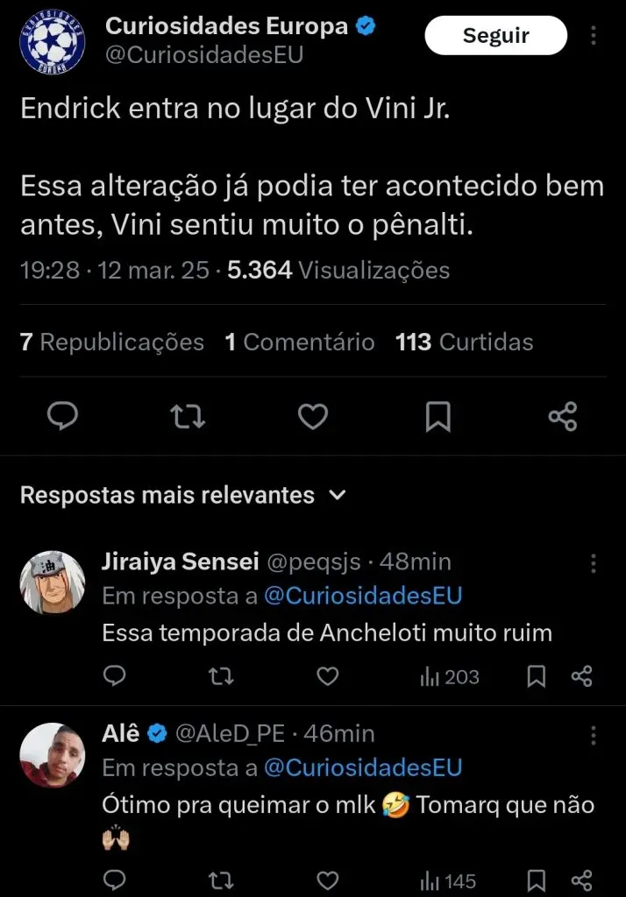Reply to Jiraiya Sensei's comment
This screenshot has height=897, width=626.
[115, 676]
